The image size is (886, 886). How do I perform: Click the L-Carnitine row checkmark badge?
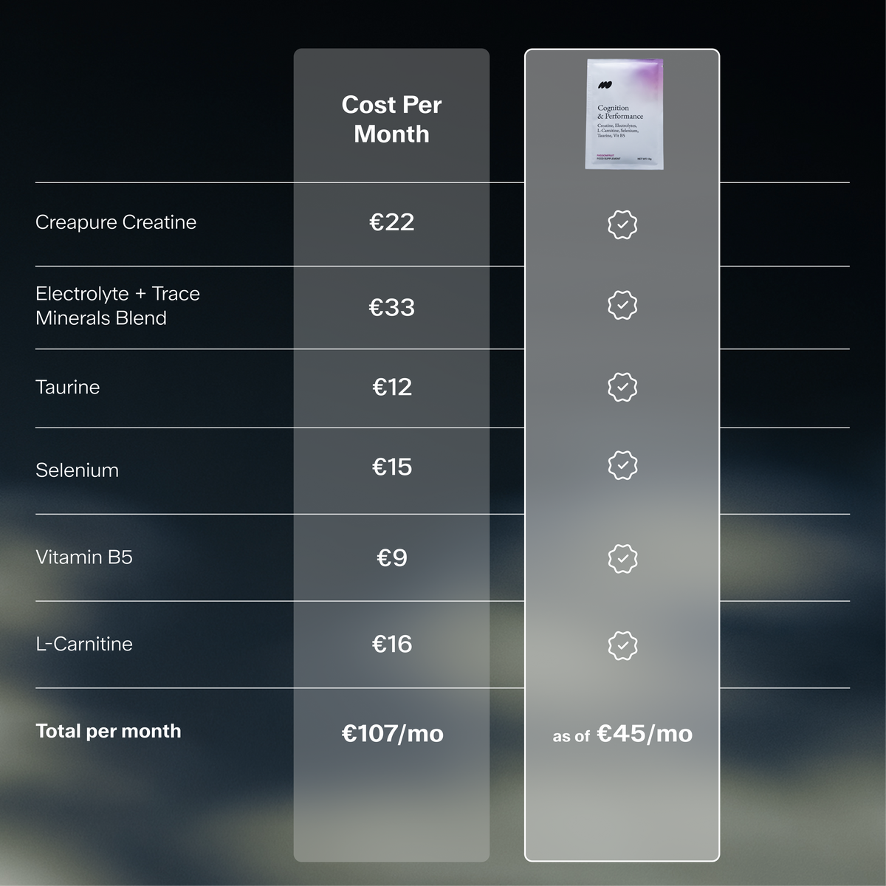click(x=622, y=645)
